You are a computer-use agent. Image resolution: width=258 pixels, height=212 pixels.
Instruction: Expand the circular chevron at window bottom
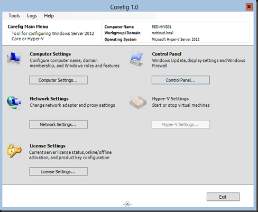[x=127, y=204]
